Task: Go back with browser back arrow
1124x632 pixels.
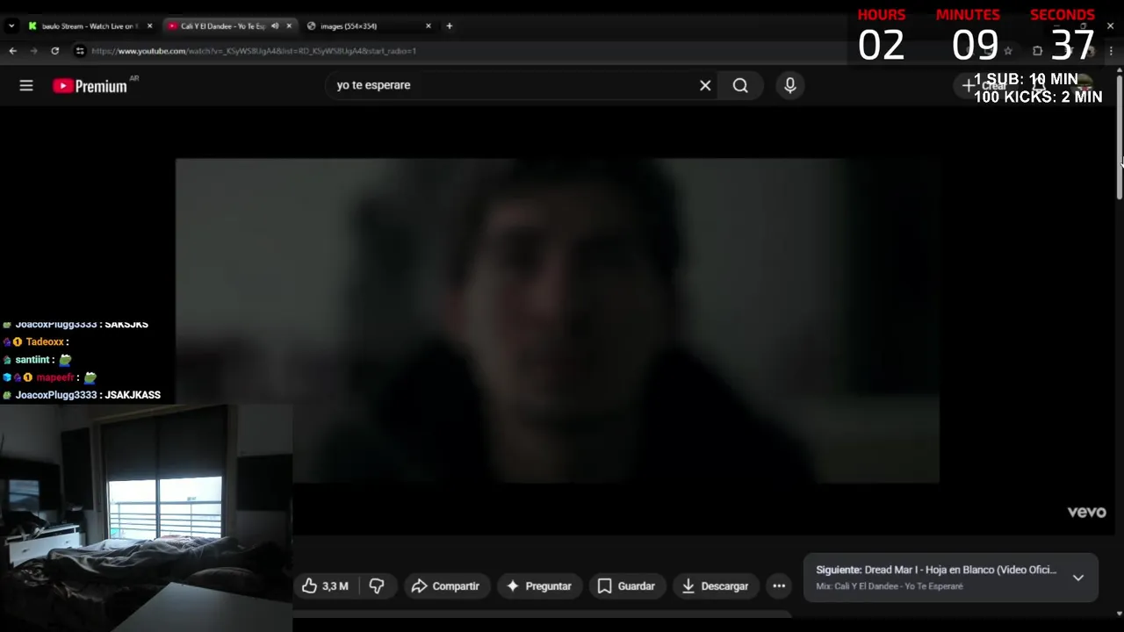Action: [x=12, y=51]
